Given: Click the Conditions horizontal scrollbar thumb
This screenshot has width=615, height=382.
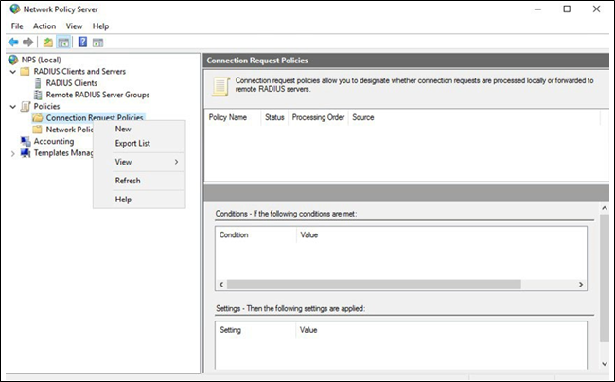Looking at the screenshot, I should pyautogui.click(x=374, y=285).
